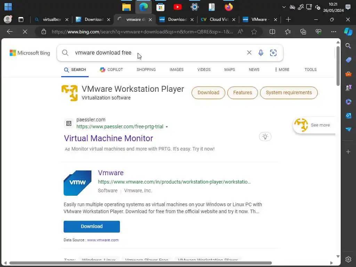Select the SHOPPING search tab
Viewport: 356px width, 267px height.
[x=146, y=70]
